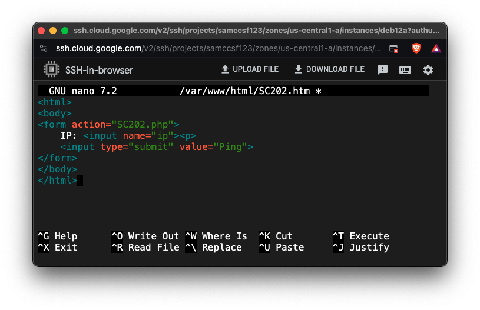Image resolution: width=480 pixels, height=310 pixels.
Task: Click the DOWNLOAD FILE button
Action: [329, 69]
